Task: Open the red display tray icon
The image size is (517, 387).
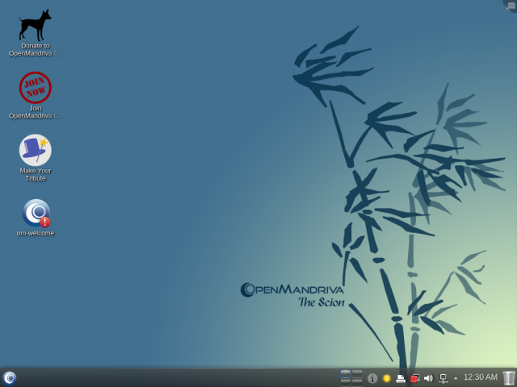Action: [414, 378]
